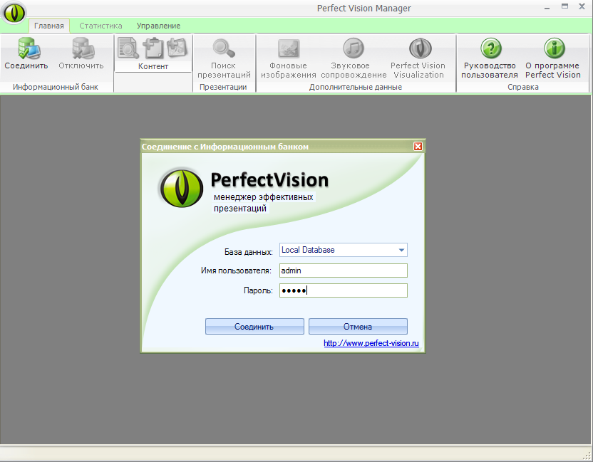Click the Соединить button in dialog

point(254,326)
